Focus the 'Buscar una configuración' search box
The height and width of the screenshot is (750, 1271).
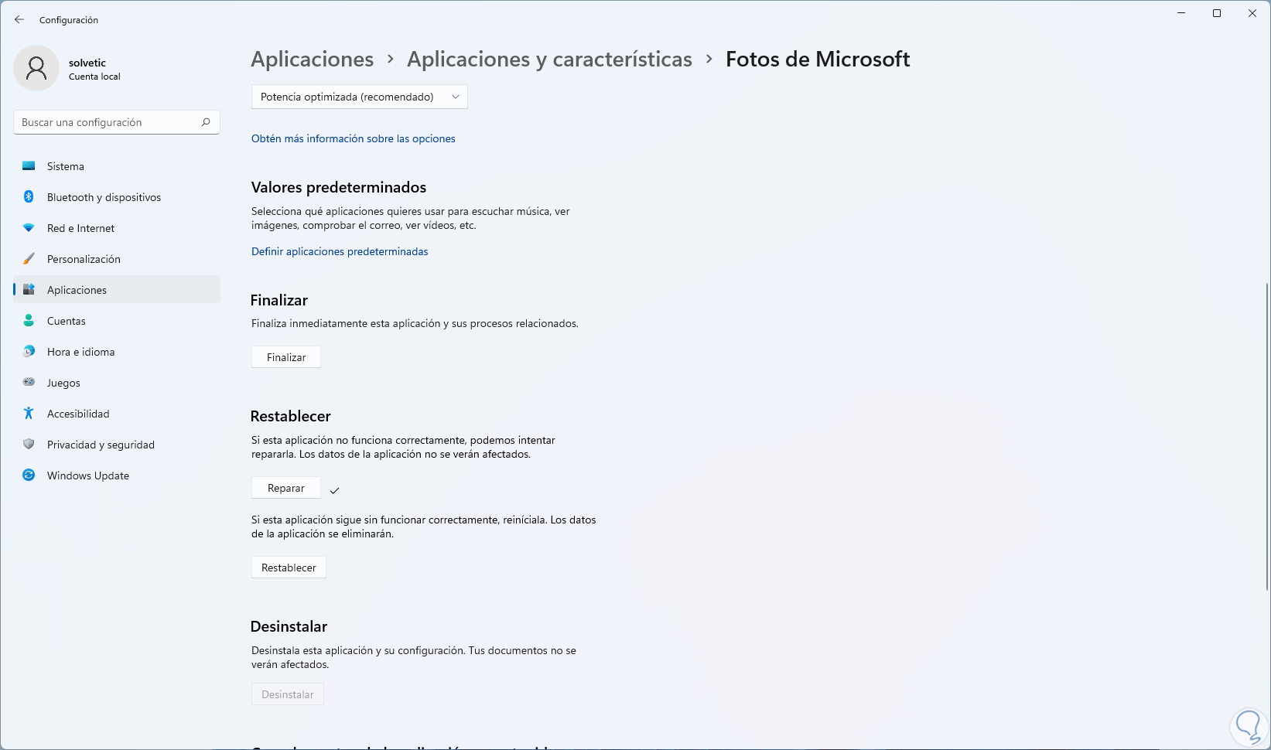(117, 122)
